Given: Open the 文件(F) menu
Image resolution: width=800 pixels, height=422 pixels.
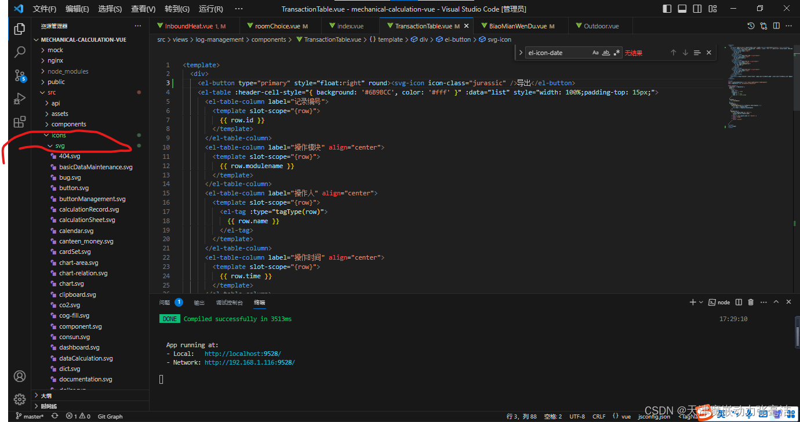Looking at the screenshot, I should pyautogui.click(x=45, y=9).
